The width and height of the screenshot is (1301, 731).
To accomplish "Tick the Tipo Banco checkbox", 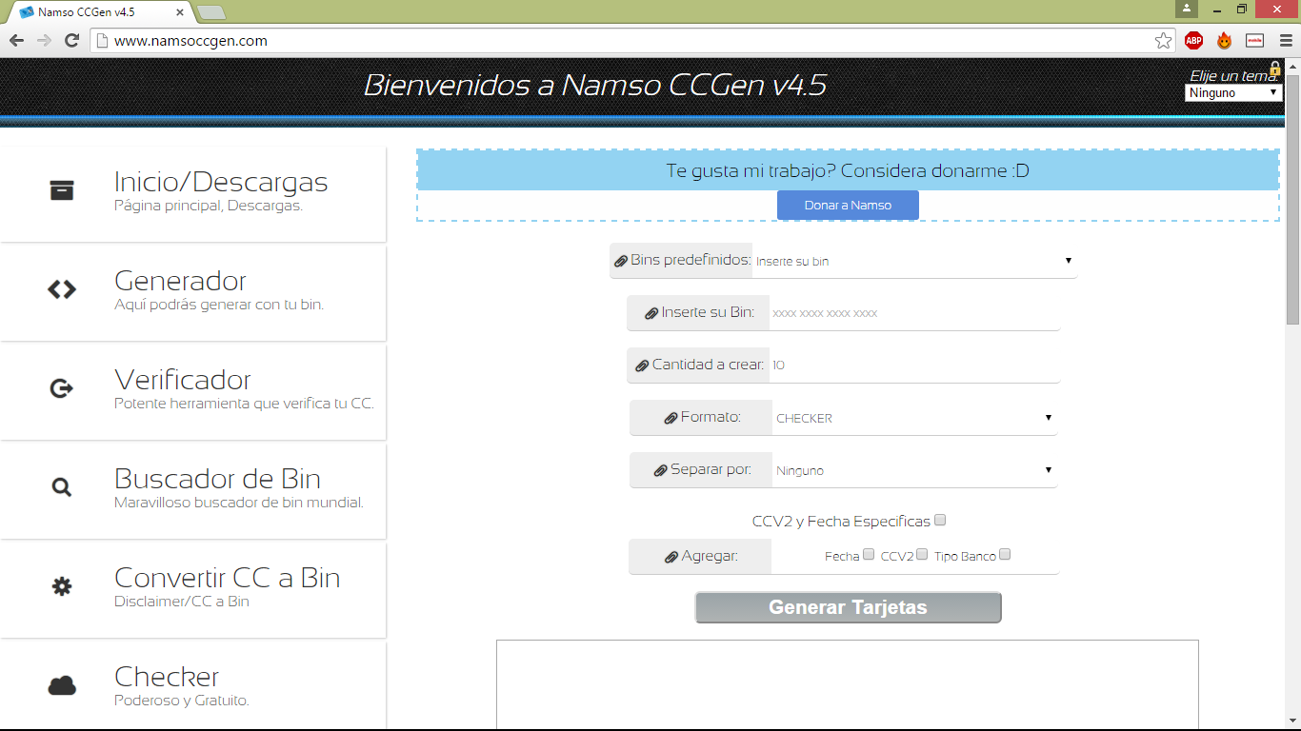I will [1005, 555].
